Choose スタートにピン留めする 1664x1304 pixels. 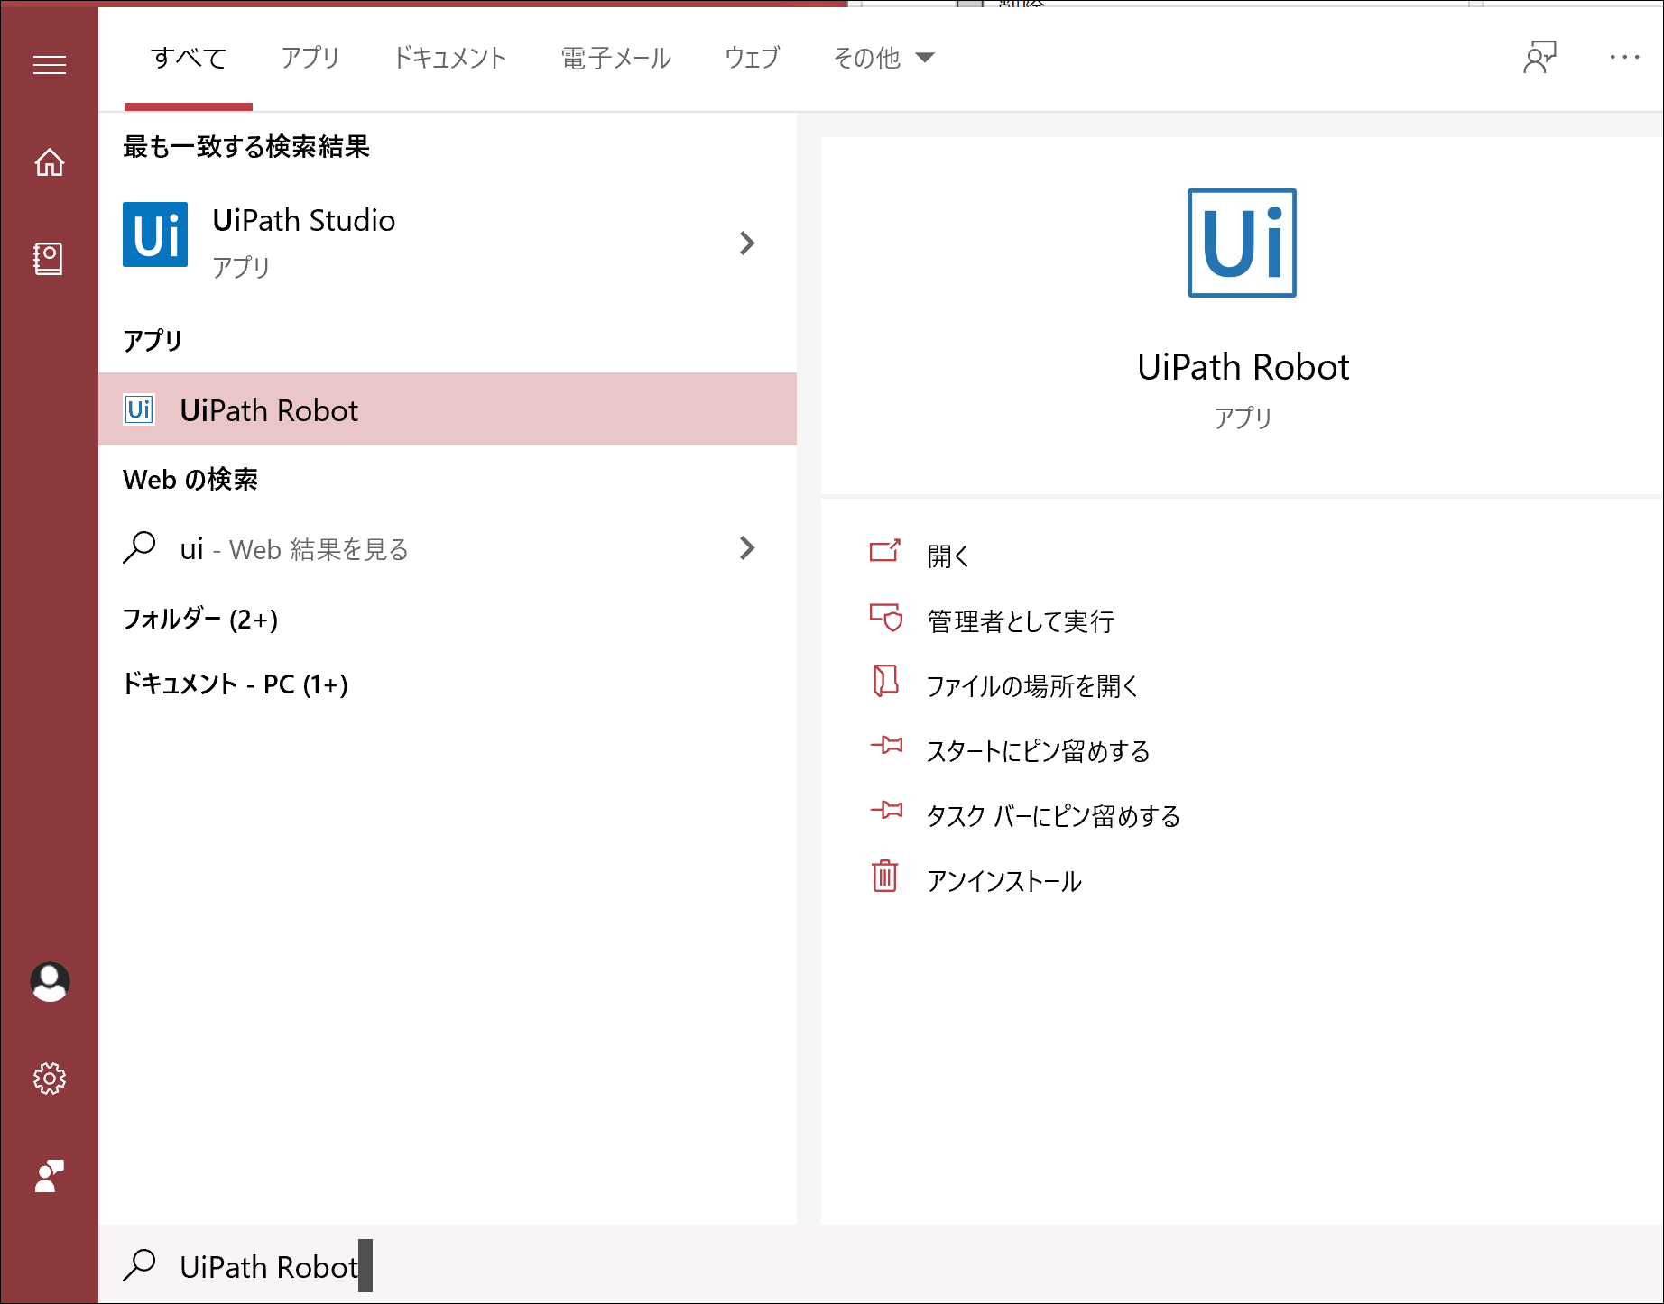point(1039,750)
